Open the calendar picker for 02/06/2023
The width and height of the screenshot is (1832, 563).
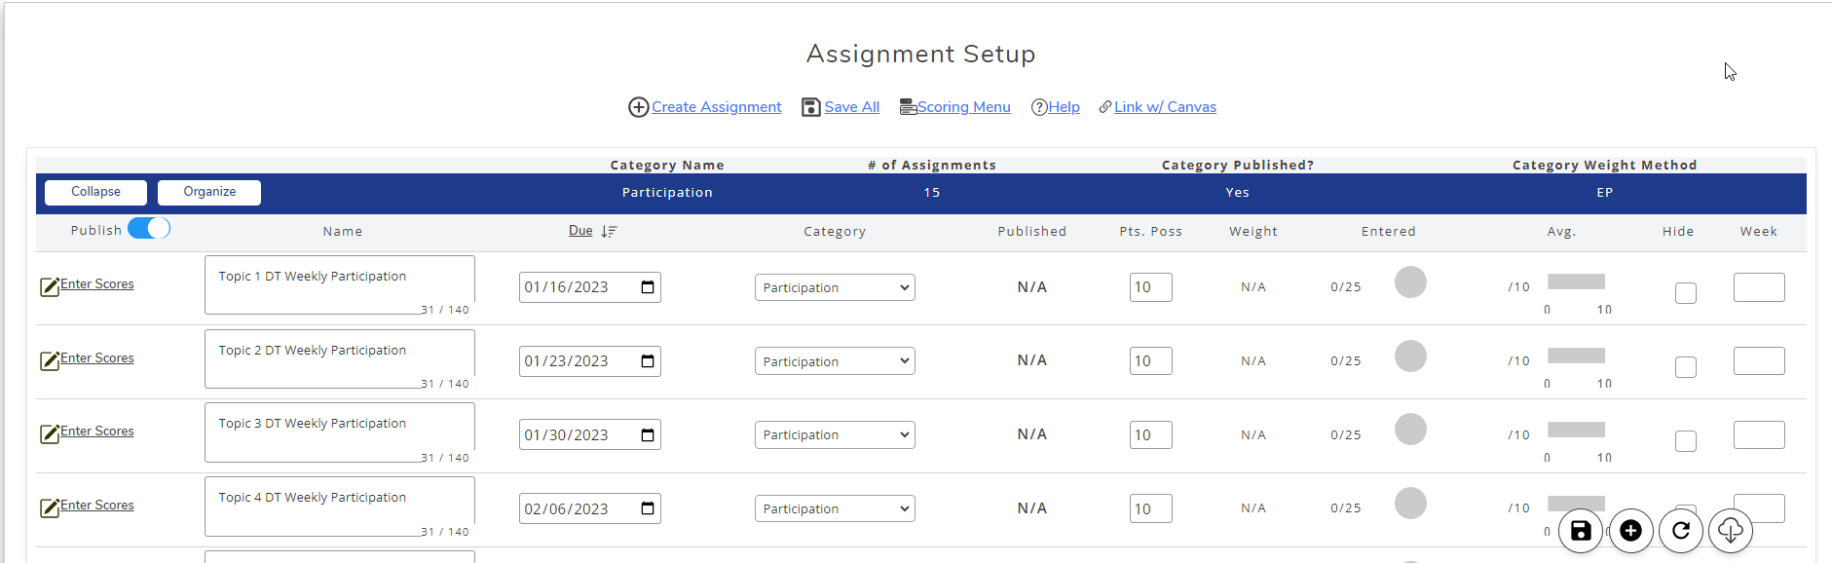tap(648, 508)
